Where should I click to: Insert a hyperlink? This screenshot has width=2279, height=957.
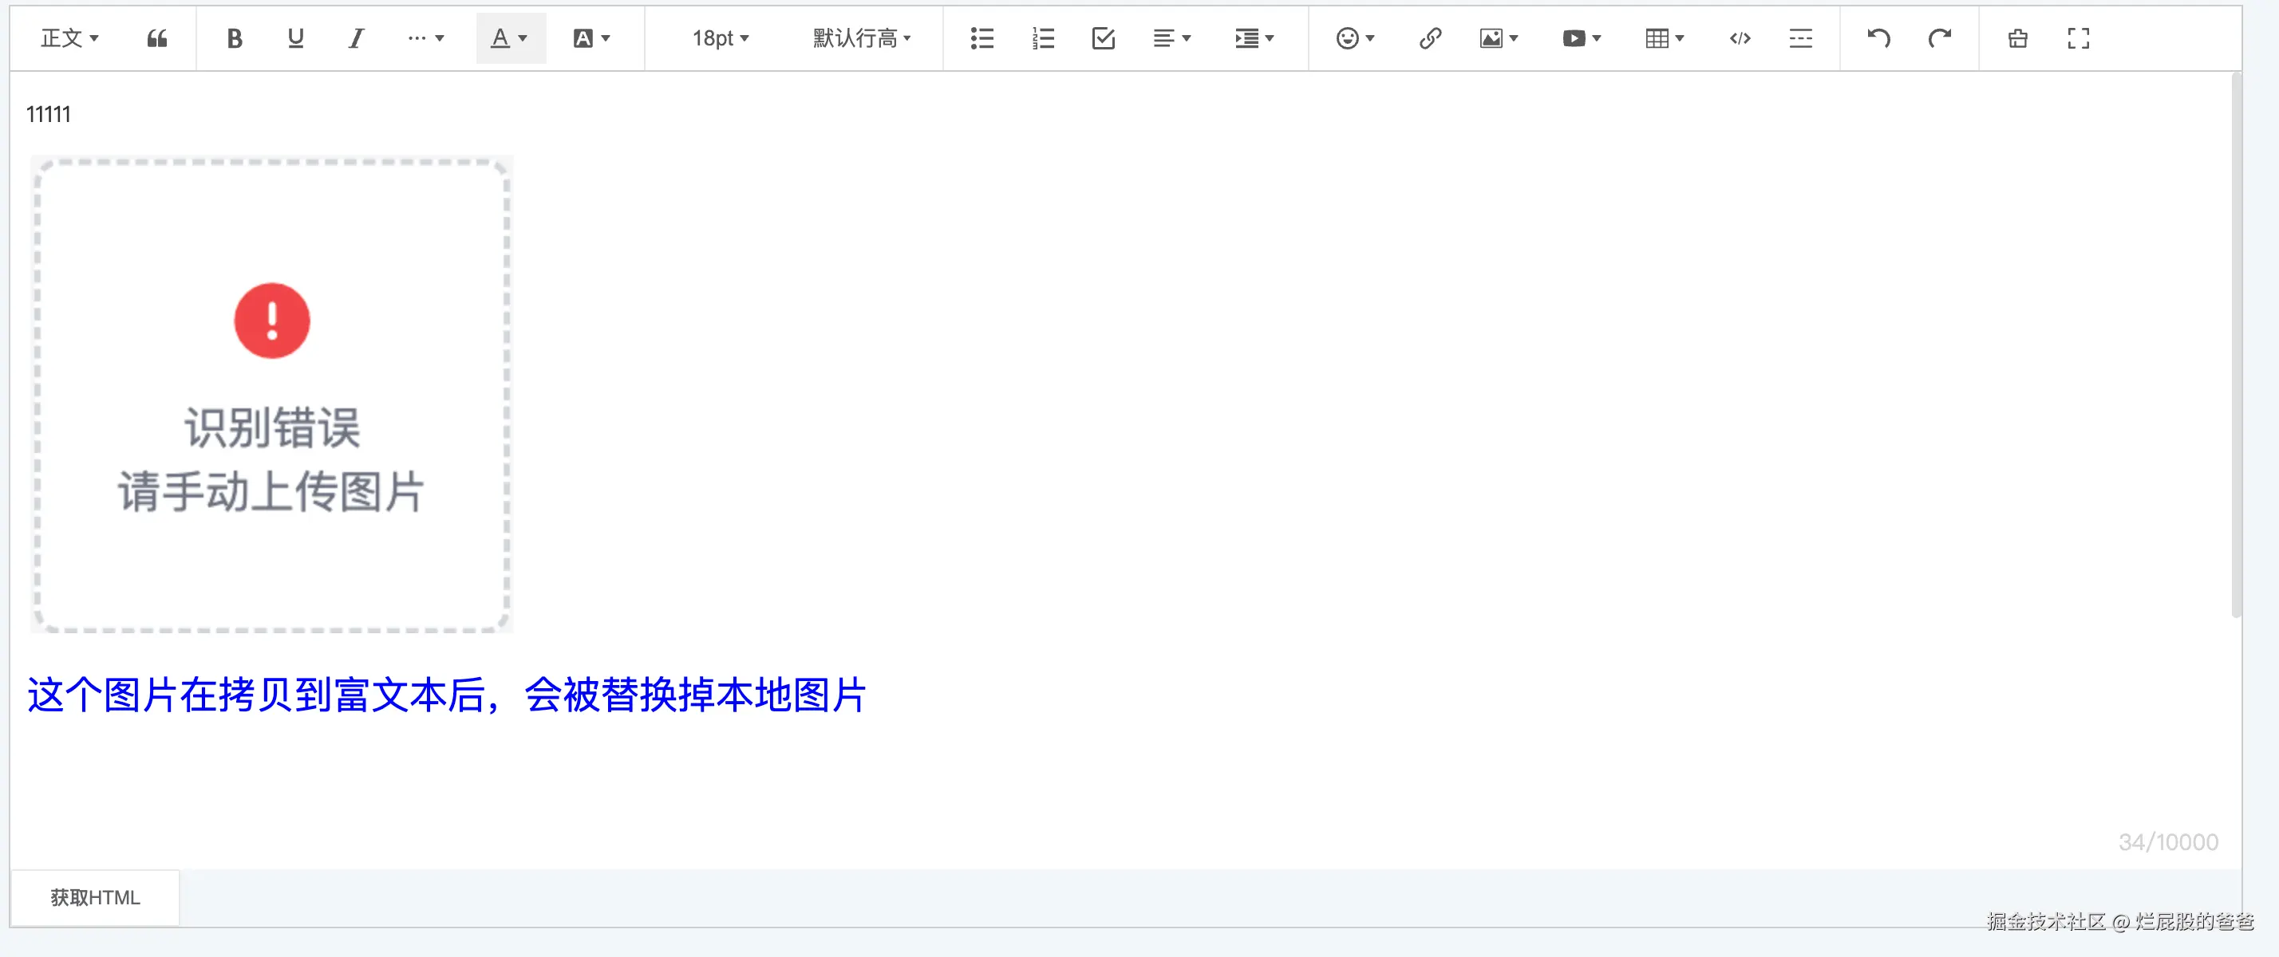click(1431, 38)
